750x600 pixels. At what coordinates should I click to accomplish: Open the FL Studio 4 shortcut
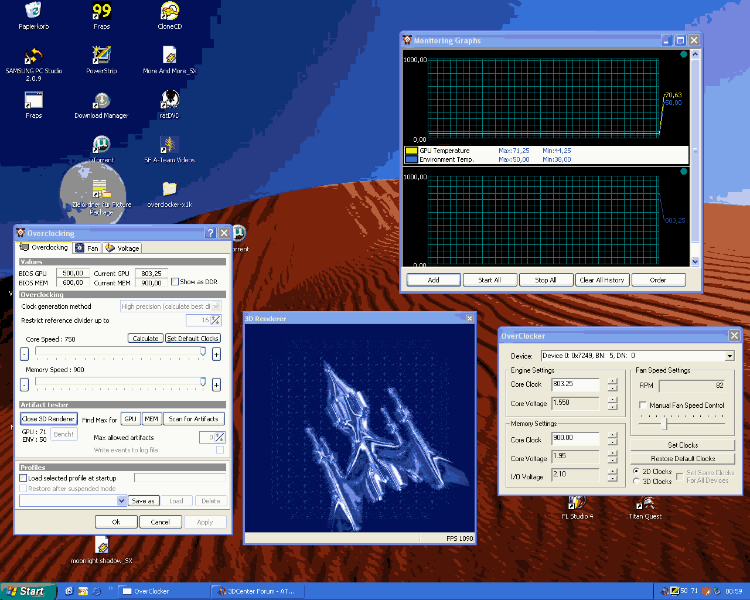click(x=577, y=504)
